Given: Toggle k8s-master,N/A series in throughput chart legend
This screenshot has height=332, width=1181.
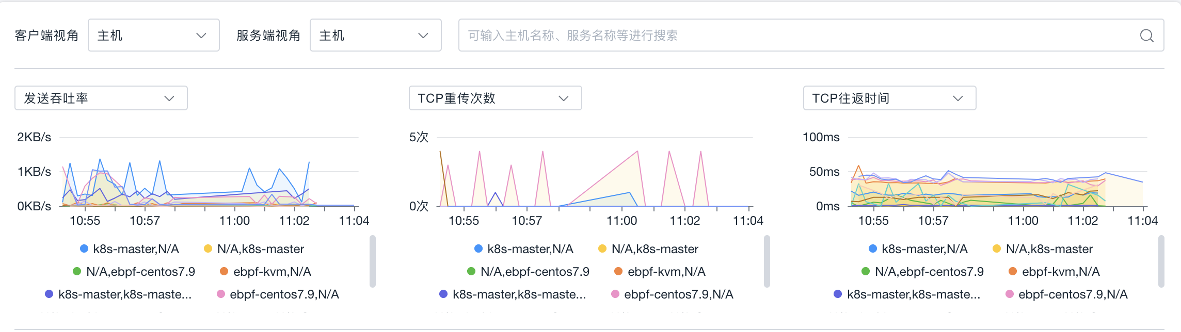Looking at the screenshot, I should click(136, 249).
